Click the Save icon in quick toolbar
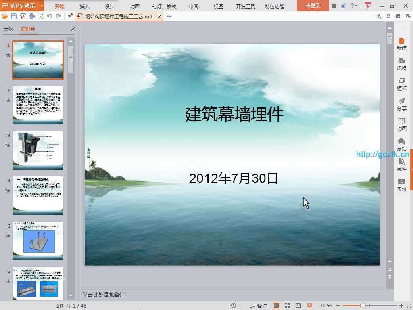413x310 pixels. (x=14, y=16)
